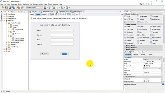Click the Debug Project icon
165x93 pixels.
coord(62,7)
